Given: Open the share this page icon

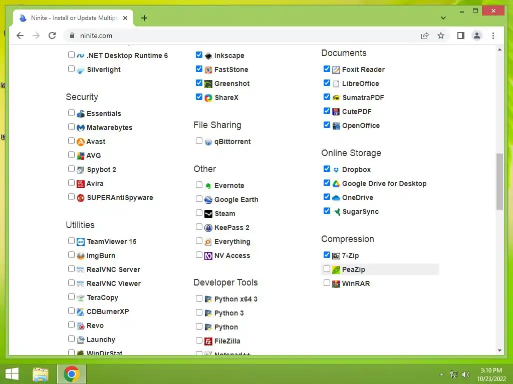Looking at the screenshot, I should pos(425,35).
